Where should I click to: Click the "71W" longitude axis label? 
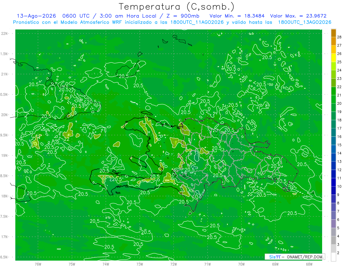pos(207,264)
